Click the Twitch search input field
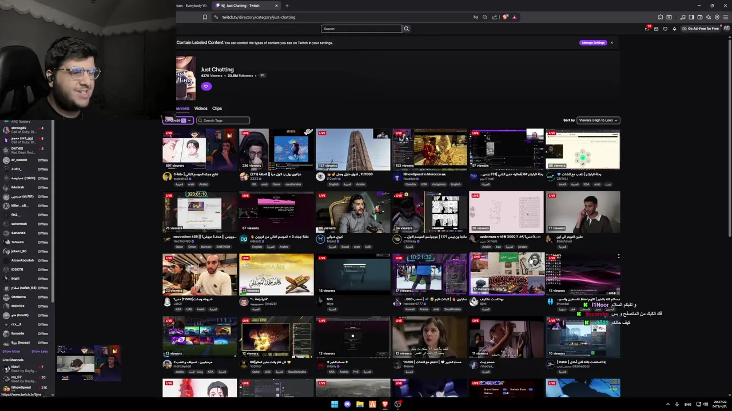The image size is (732, 411). pyautogui.click(x=361, y=29)
